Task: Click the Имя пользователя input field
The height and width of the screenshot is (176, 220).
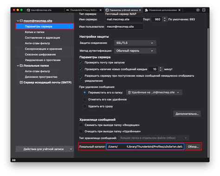Action: (x=124, y=26)
